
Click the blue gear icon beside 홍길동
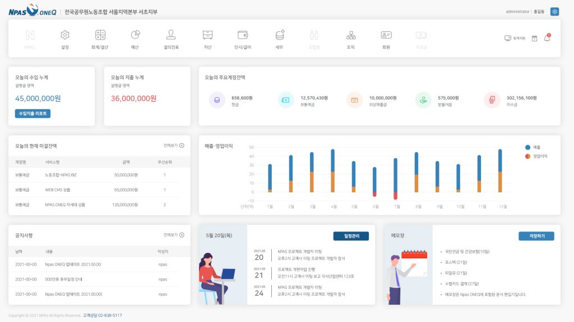(554, 11)
